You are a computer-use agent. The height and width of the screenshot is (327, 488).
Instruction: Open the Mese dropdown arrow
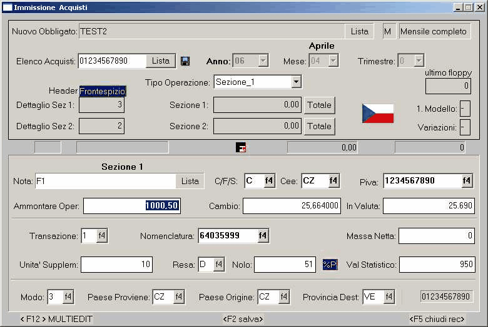333,61
